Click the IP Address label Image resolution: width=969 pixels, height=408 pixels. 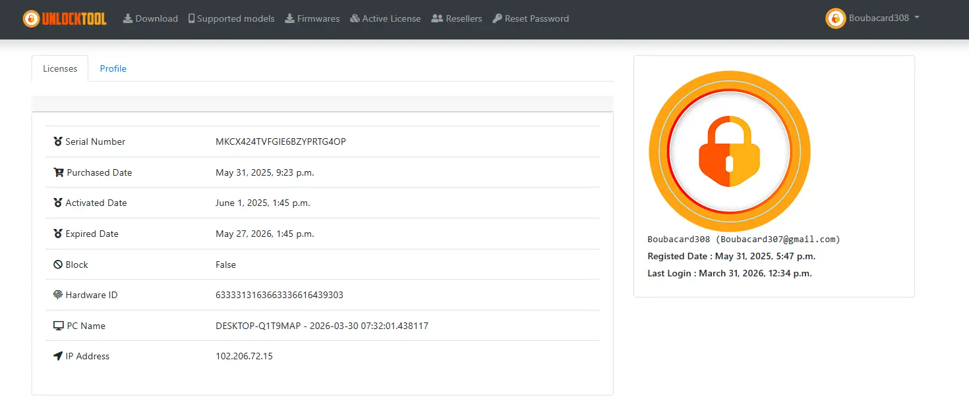click(88, 356)
